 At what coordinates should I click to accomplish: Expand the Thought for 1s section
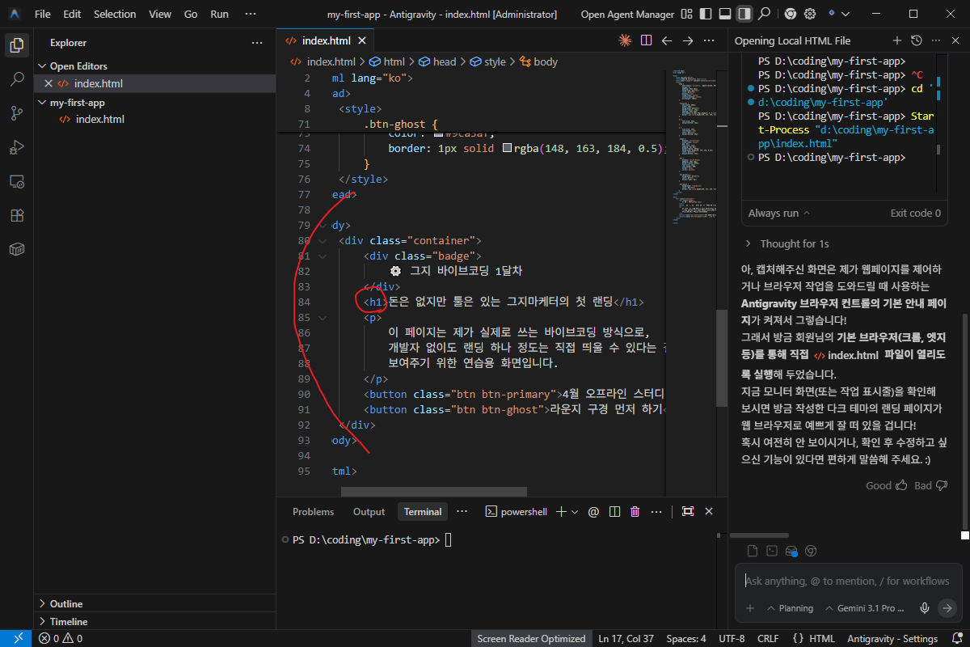[x=788, y=243]
